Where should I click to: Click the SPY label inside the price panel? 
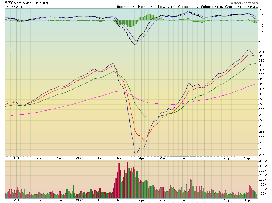click(12, 49)
